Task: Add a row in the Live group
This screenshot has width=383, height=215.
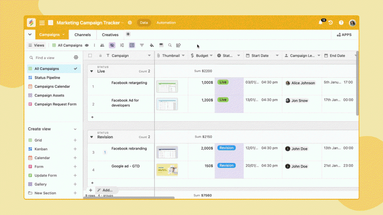Action: pyautogui.click(x=92, y=117)
